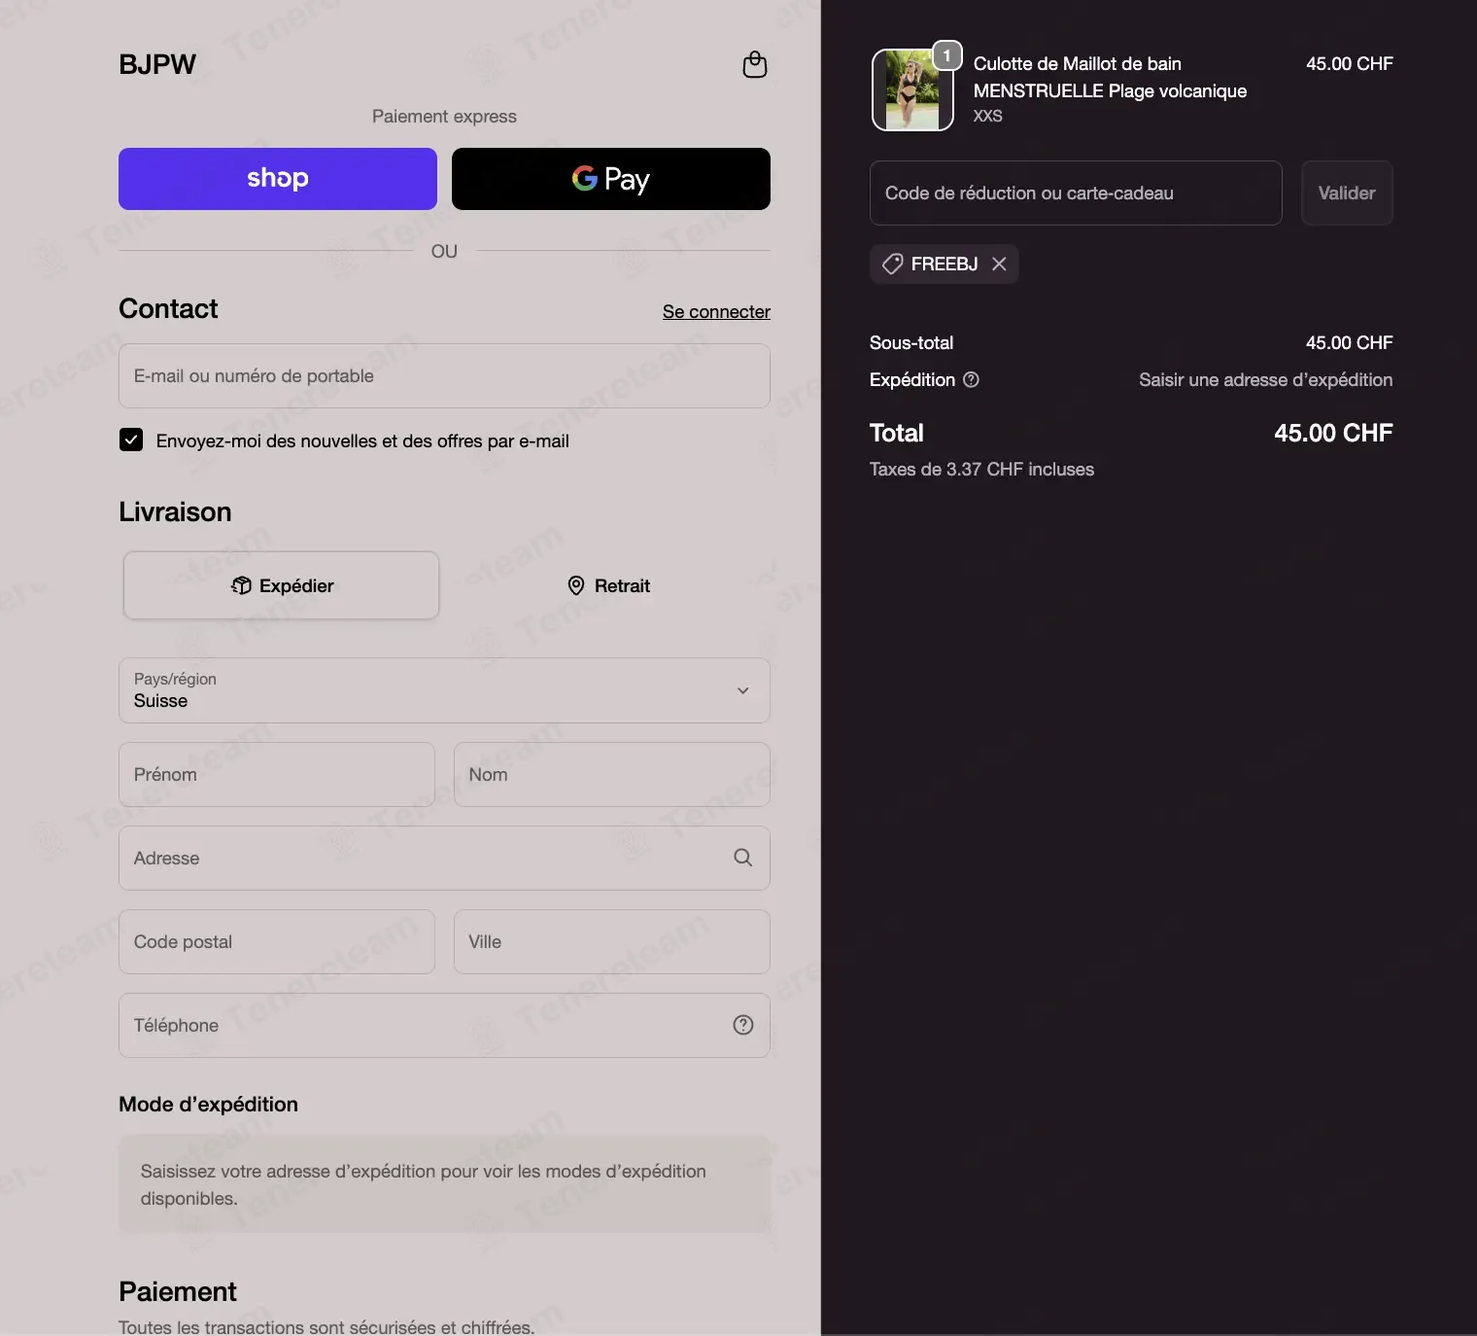Image resolution: width=1477 pixels, height=1336 pixels.
Task: Click the Paiement section heading
Action: click(x=178, y=1291)
